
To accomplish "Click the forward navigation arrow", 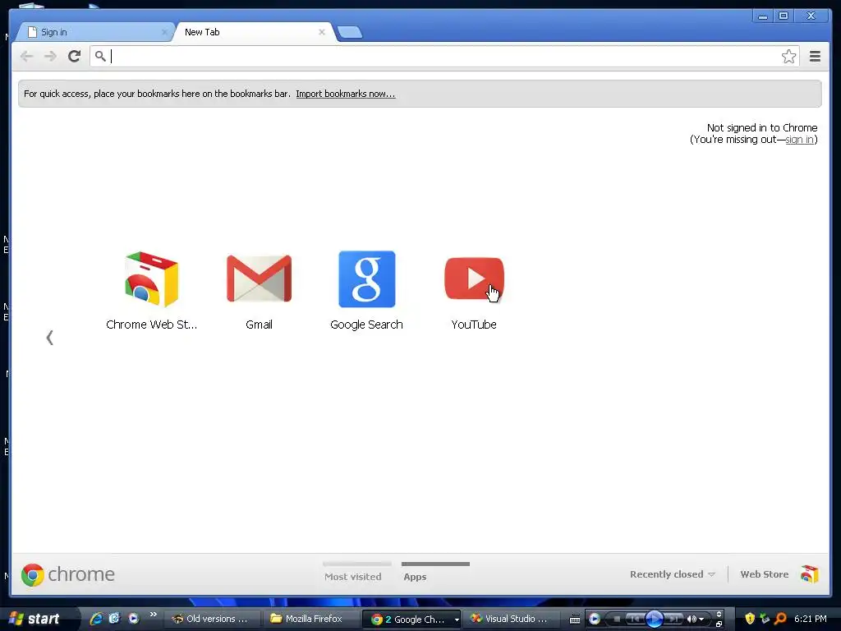I will (x=50, y=56).
